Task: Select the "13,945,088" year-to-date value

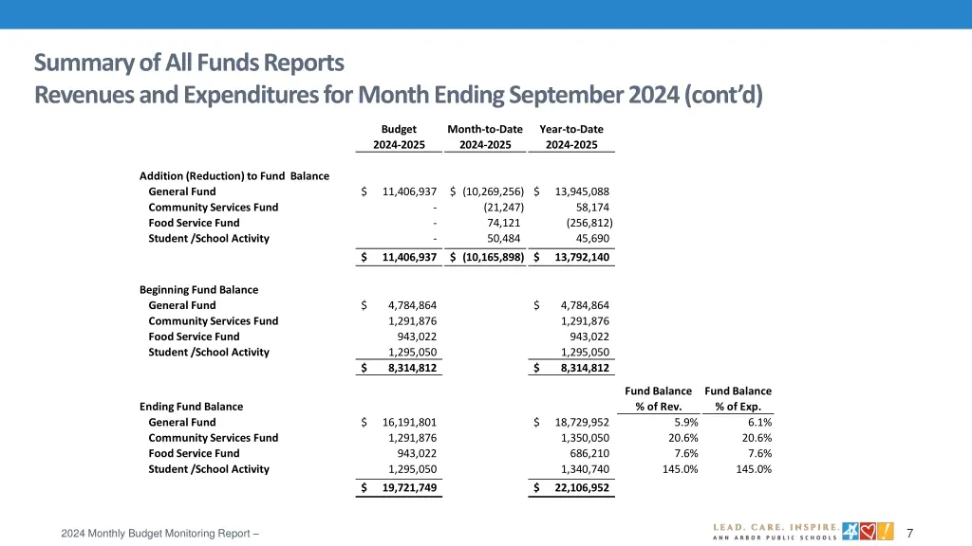Action: coord(582,191)
